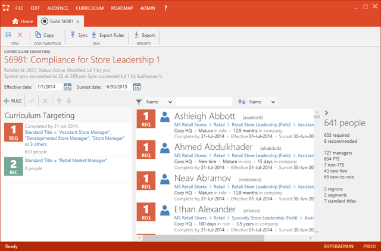Click the Sync button
Image resolution: width=381 pixels, height=251 pixels.
(x=79, y=35)
